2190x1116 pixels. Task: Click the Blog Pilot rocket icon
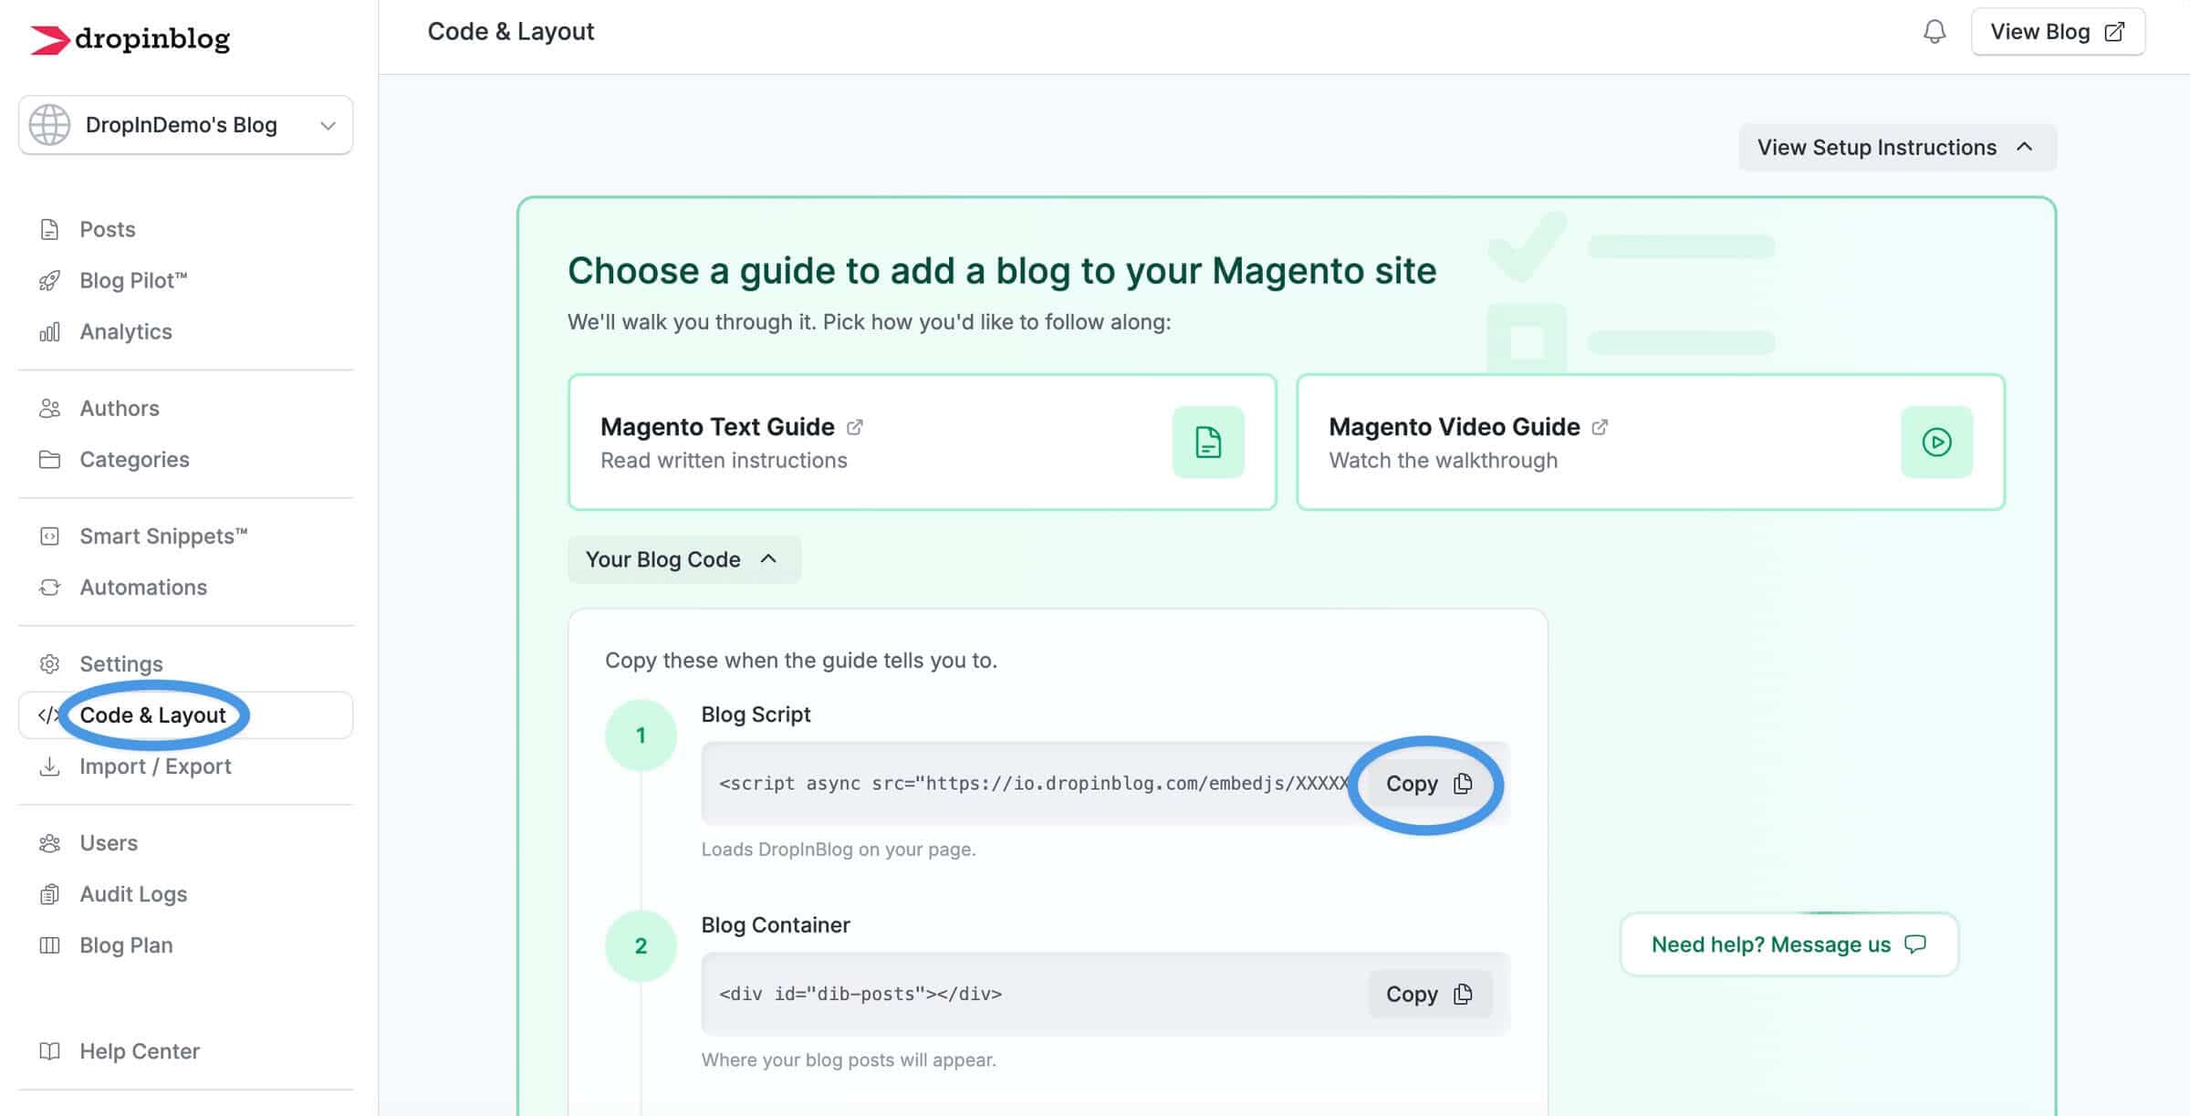[x=49, y=280]
